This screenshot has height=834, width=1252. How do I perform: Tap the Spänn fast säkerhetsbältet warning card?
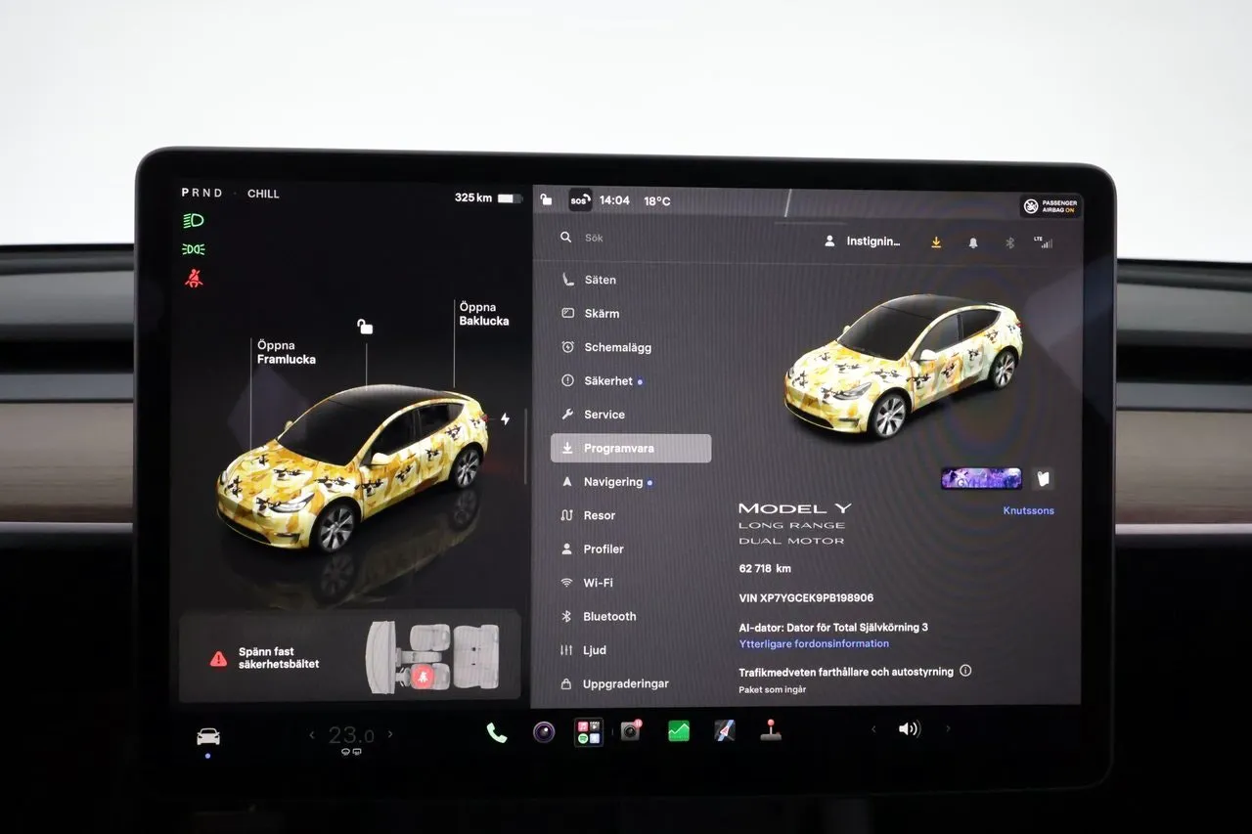[350, 657]
